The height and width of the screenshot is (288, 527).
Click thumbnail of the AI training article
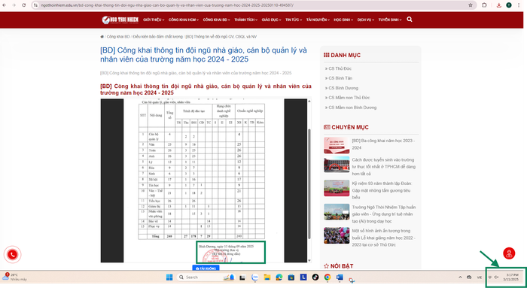point(337,212)
